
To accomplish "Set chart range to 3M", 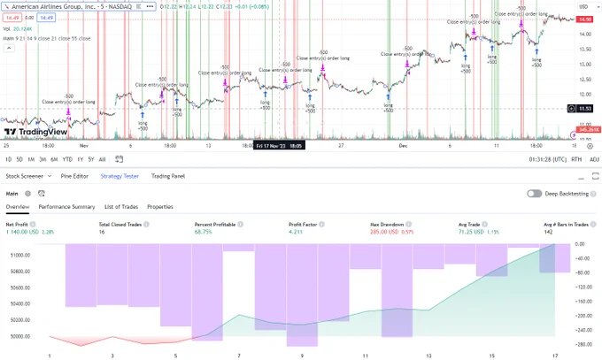I will [x=42, y=159].
